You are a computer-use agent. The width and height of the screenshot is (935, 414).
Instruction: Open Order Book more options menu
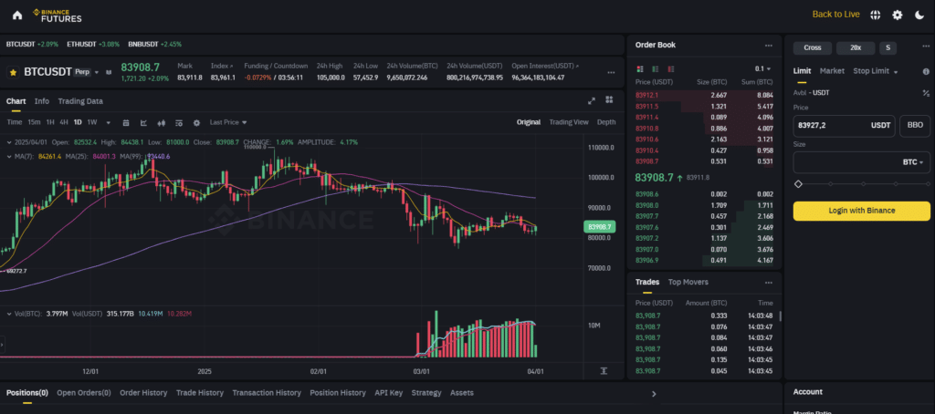[769, 46]
